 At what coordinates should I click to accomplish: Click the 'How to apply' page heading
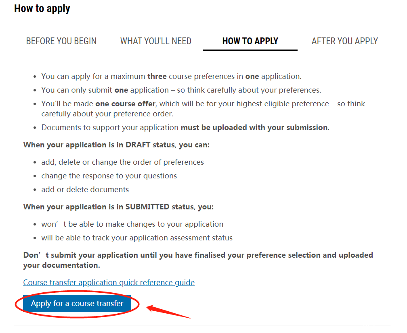(42, 8)
